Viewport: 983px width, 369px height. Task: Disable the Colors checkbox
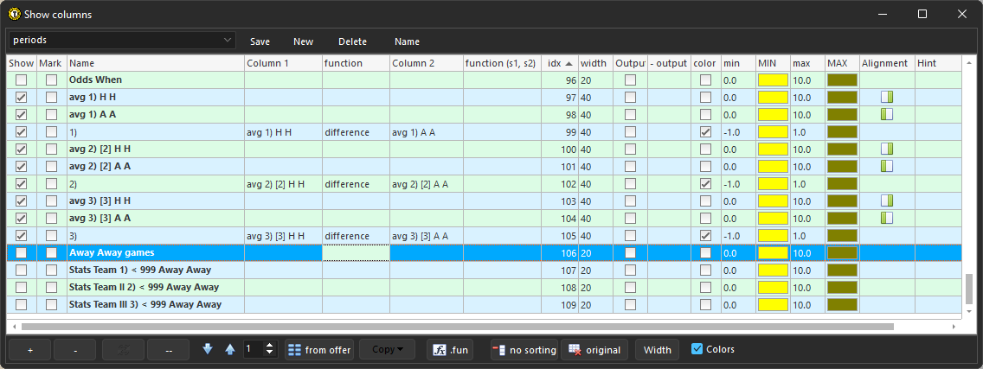coord(697,349)
